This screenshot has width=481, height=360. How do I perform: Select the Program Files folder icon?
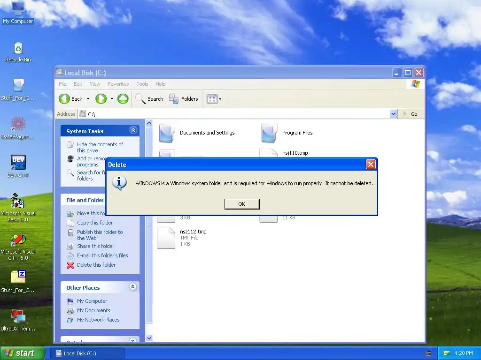click(269, 133)
